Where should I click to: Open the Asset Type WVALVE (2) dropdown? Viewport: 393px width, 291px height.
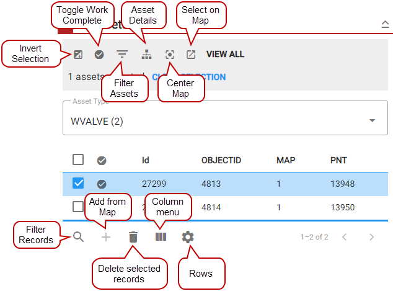tap(225, 118)
